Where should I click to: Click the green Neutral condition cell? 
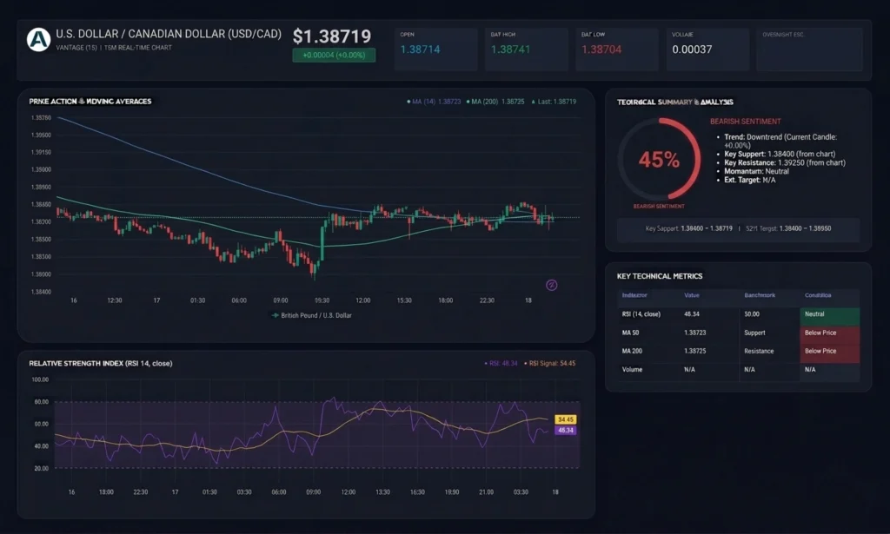tap(829, 314)
